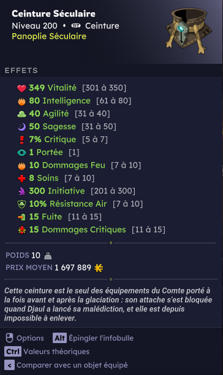Click the kama currency icon by average price
The width and height of the screenshot is (223, 375).
99,268
